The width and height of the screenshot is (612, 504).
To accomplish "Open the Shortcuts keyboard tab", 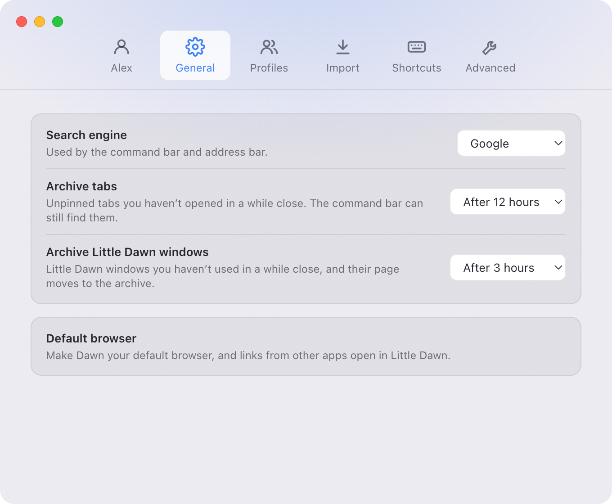I will pyautogui.click(x=417, y=56).
